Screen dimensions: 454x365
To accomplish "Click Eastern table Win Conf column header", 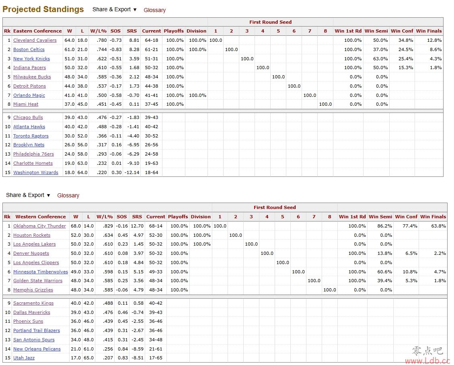I will coord(402,31).
